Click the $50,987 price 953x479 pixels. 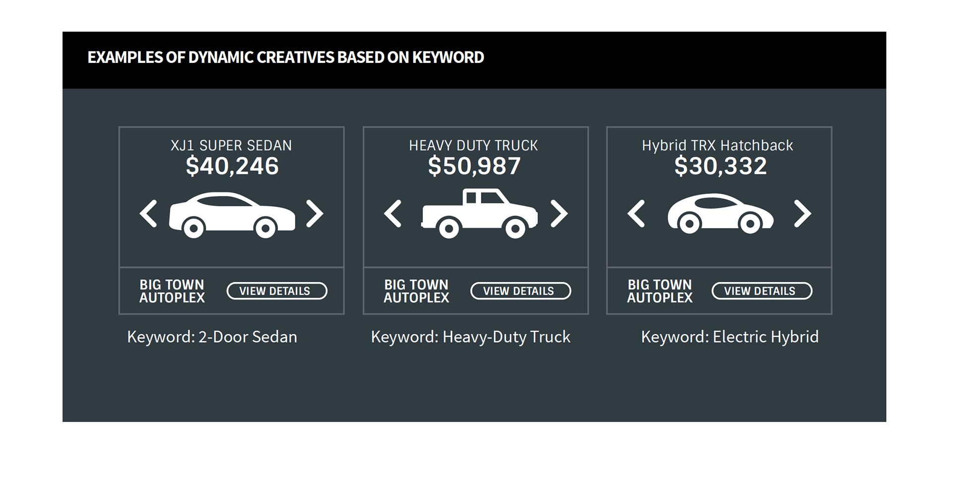475,166
